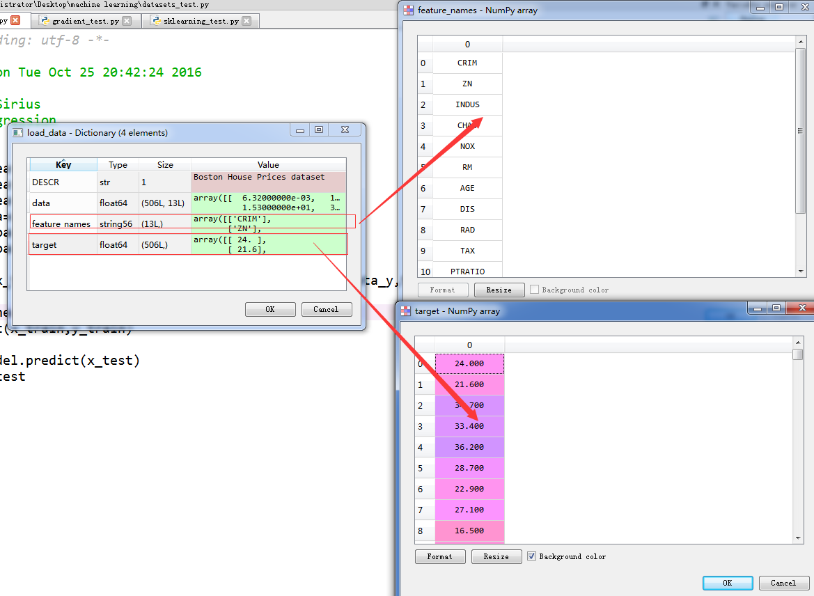Minimize the feature_names array window
814x596 pixels.
pos(760,7)
